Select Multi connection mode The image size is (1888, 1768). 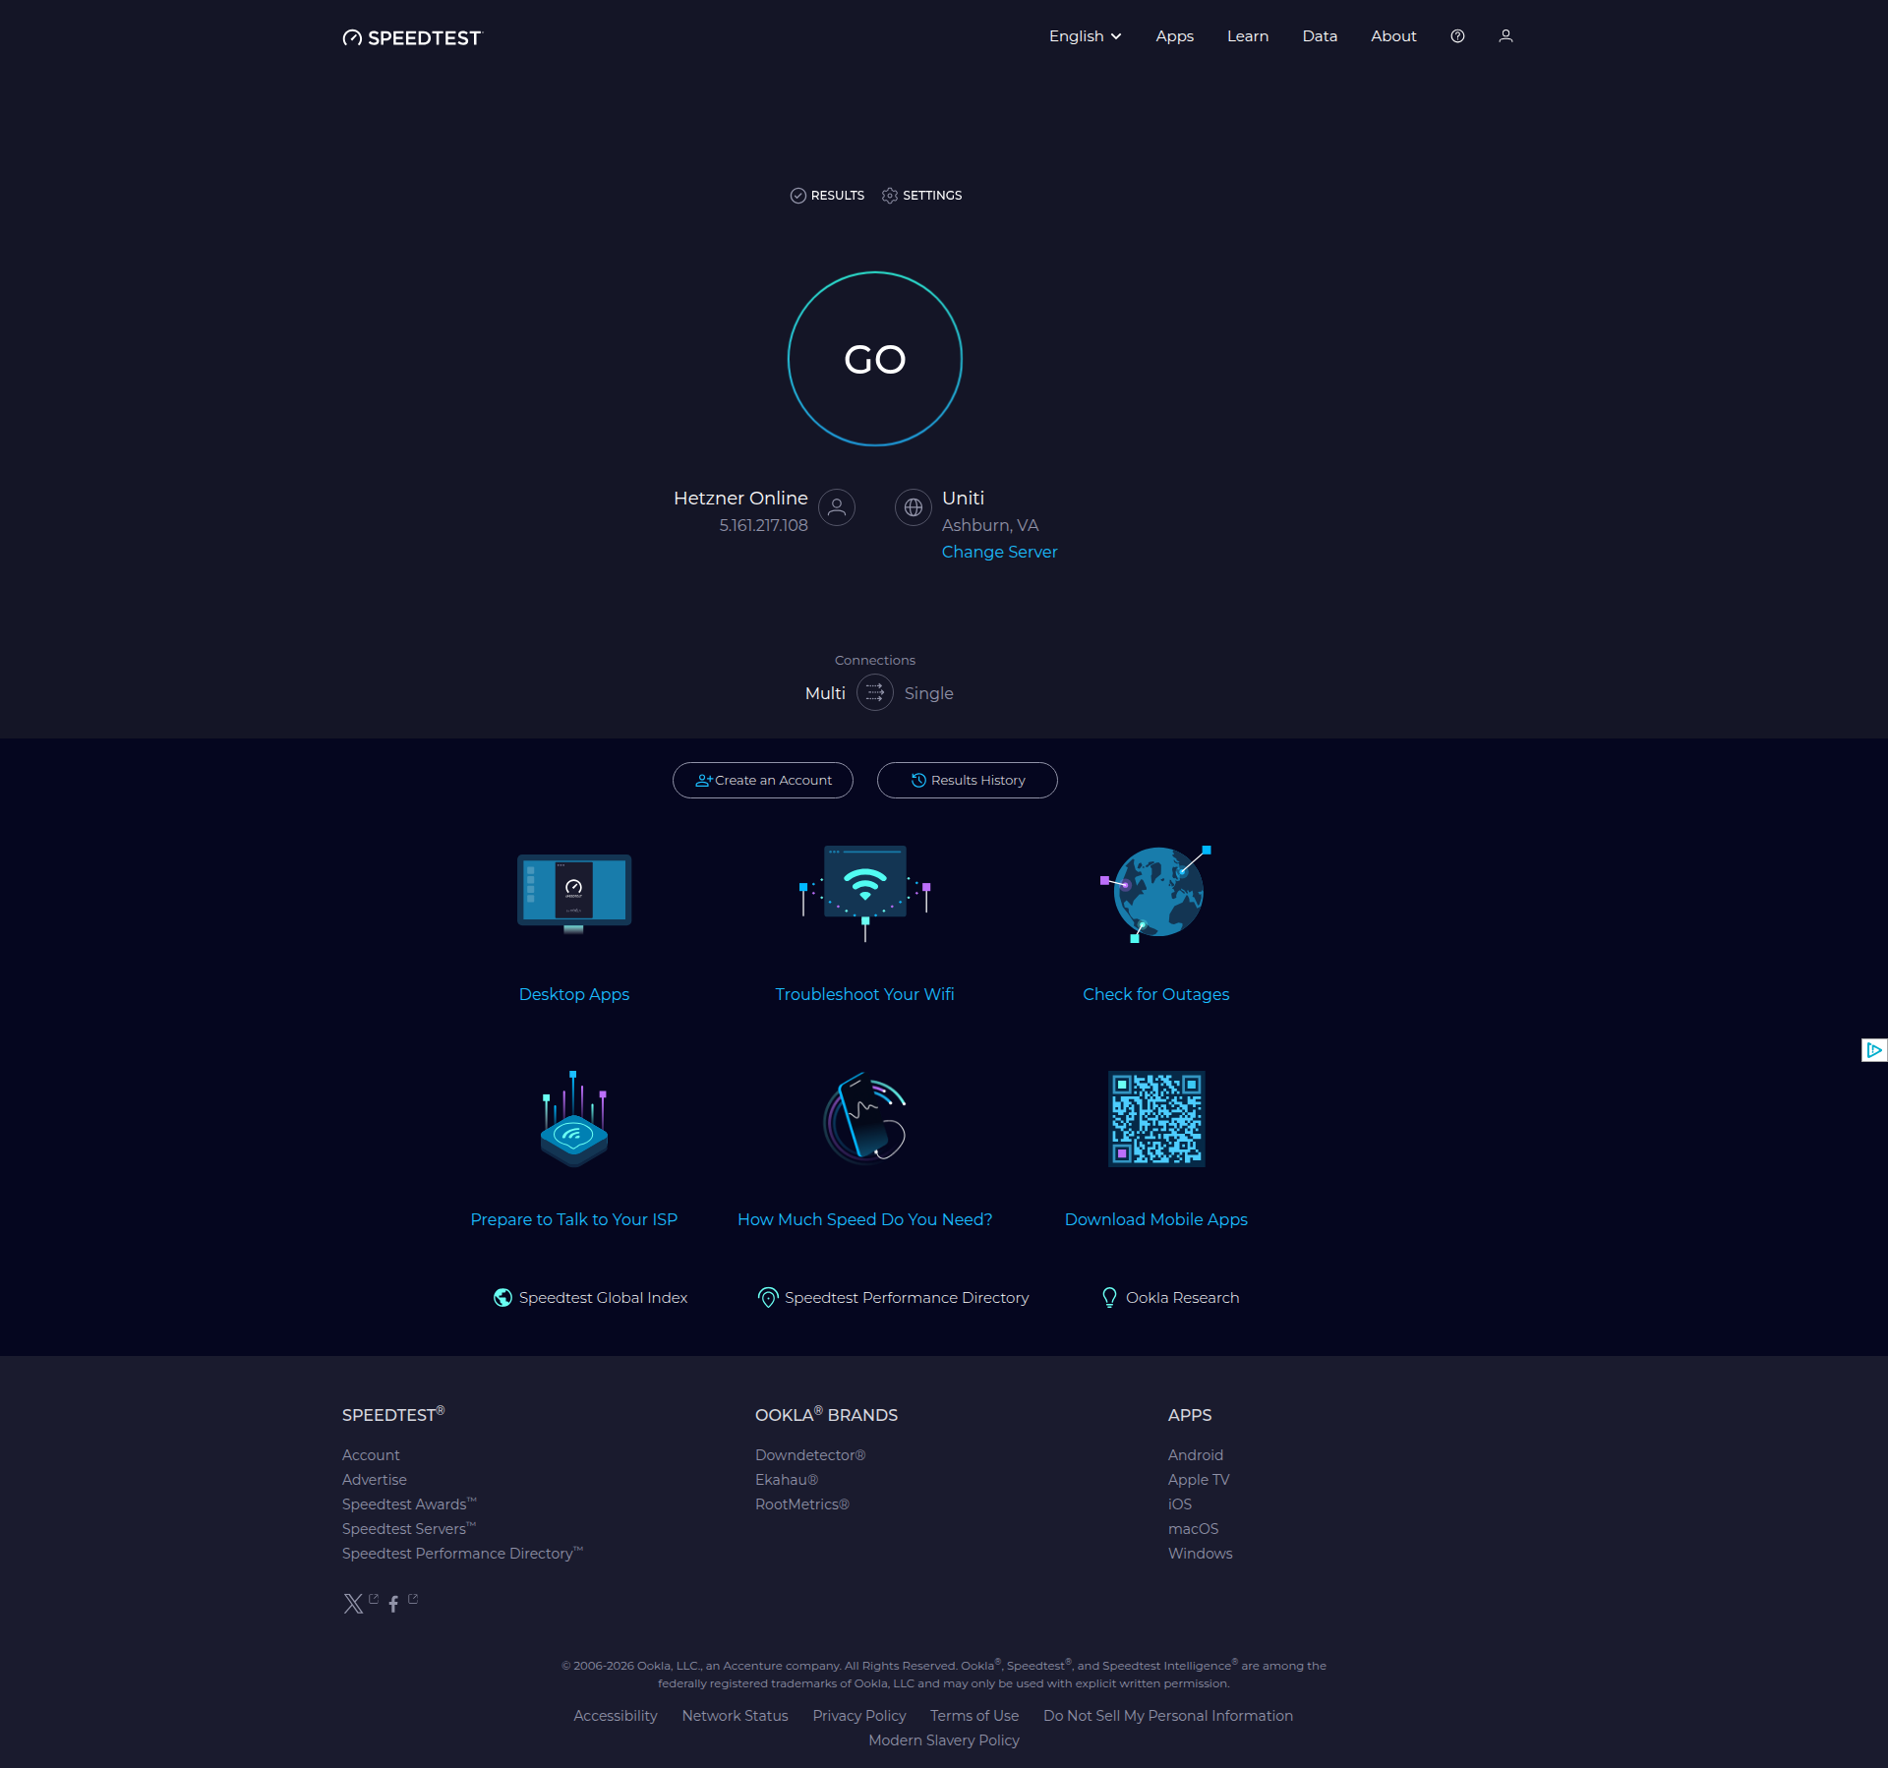tap(825, 693)
